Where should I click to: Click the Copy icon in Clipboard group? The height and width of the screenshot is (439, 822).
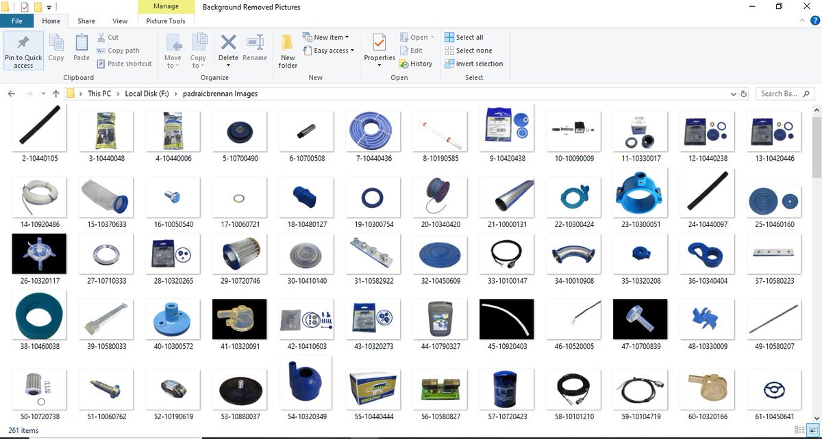pyautogui.click(x=56, y=42)
